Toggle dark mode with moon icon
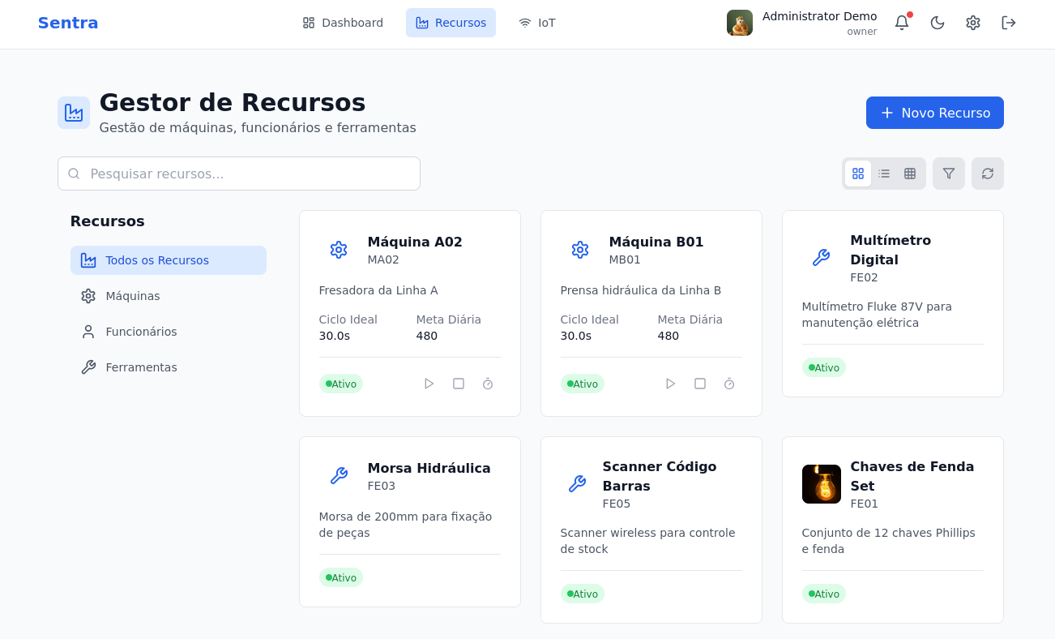The width and height of the screenshot is (1055, 639). (937, 23)
